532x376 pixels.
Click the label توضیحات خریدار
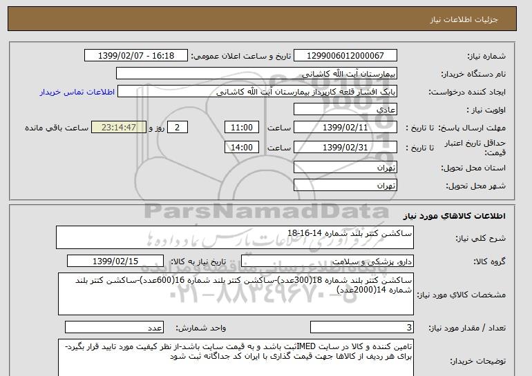point(477,362)
